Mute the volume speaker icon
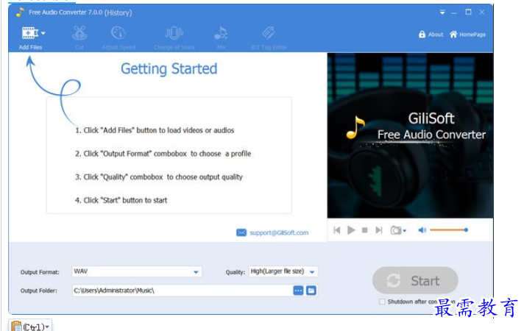 (x=422, y=229)
